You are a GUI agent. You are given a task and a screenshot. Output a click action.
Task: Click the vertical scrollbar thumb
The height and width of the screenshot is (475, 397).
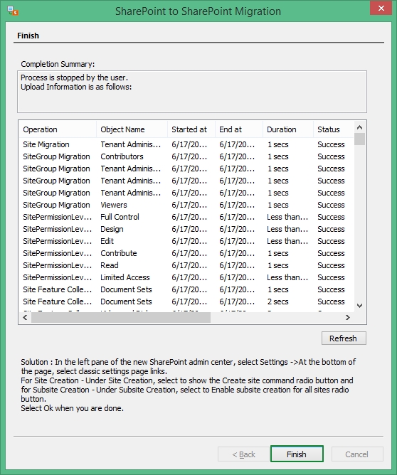click(360, 139)
